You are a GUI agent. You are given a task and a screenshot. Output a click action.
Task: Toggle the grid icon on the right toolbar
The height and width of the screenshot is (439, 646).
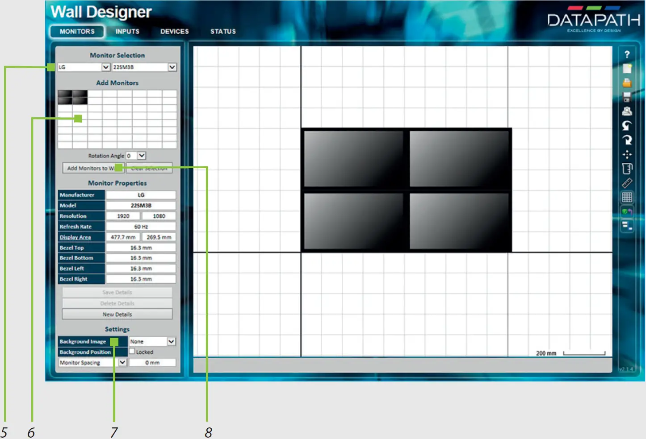click(x=628, y=196)
